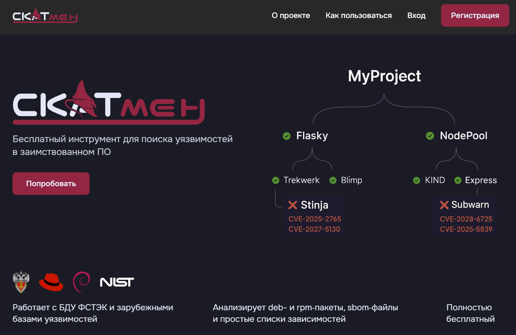Viewport: 516px width, 335px height.
Task: Select the Express dependency node
Action: click(480, 180)
